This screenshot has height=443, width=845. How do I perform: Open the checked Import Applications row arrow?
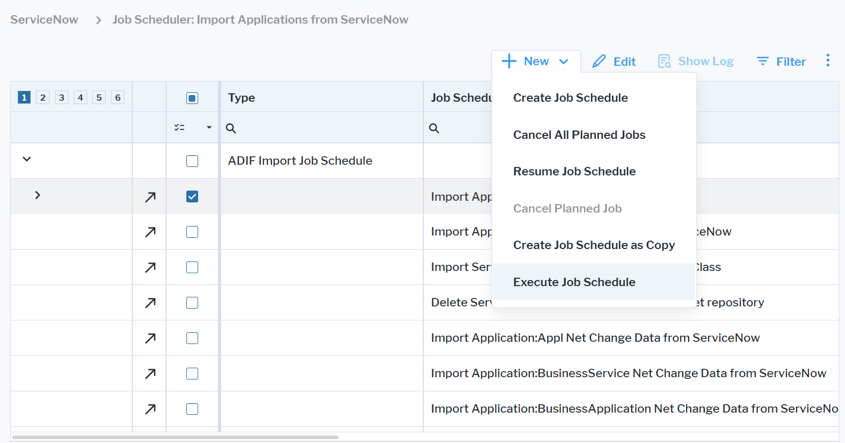click(150, 197)
